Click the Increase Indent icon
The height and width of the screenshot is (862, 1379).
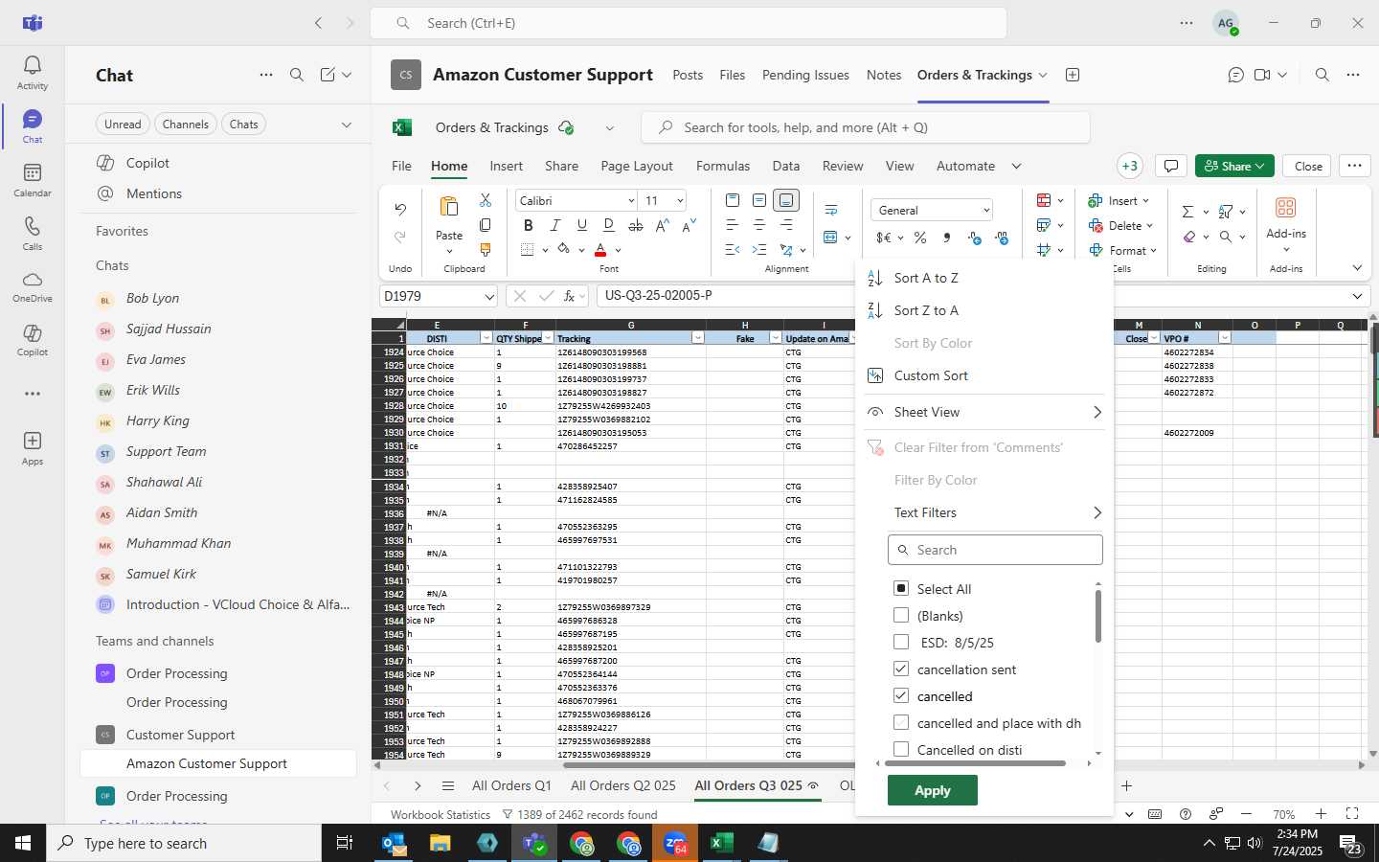coord(759,249)
